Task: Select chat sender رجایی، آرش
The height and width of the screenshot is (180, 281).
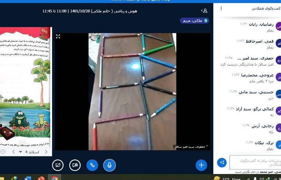Action: click(x=262, y=126)
